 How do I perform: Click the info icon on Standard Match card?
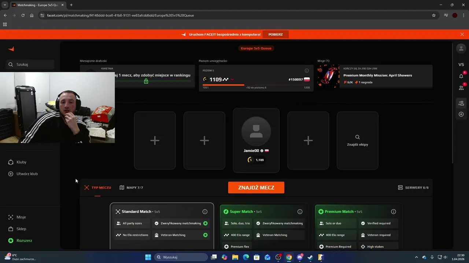pos(205,211)
